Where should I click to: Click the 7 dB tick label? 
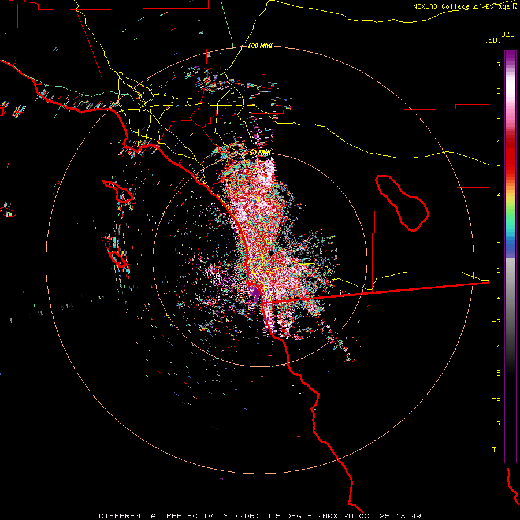499,65
